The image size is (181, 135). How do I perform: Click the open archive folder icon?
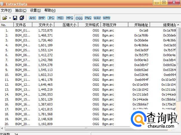pyautogui.click(x=5, y=18)
